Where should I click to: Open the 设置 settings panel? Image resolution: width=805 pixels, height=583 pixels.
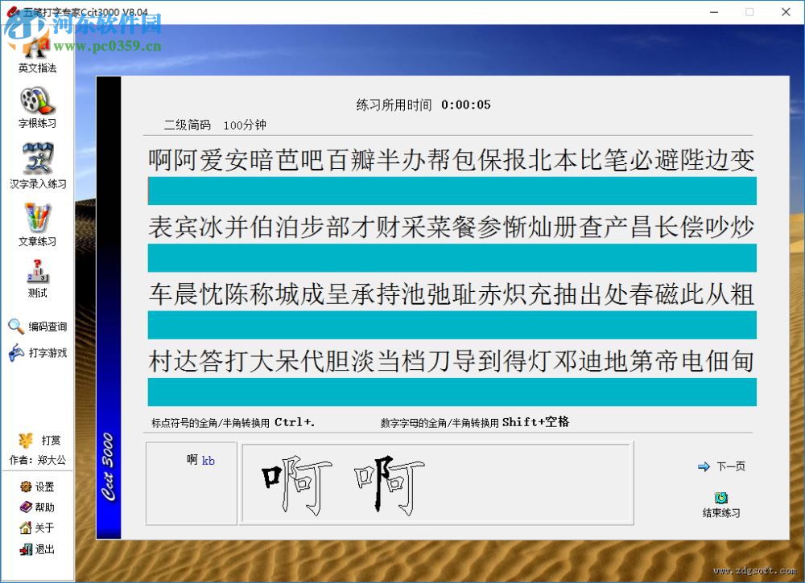tap(37, 487)
